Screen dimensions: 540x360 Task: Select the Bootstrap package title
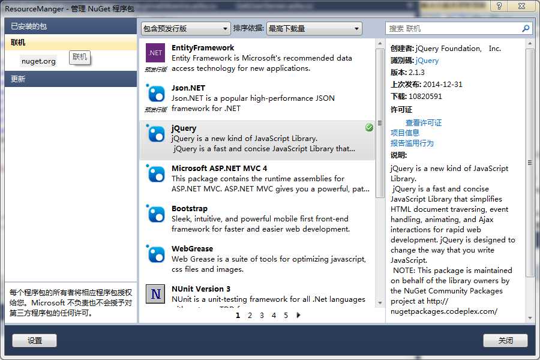click(x=190, y=208)
